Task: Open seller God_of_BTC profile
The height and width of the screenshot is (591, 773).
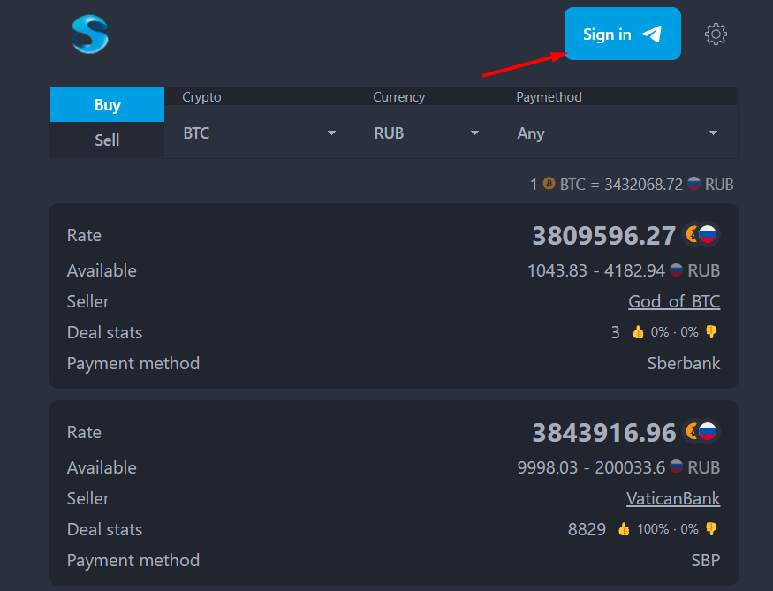Action: pyautogui.click(x=674, y=301)
